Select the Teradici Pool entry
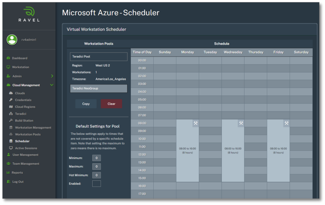Image resolution: width=325 pixels, height=205 pixels. [x=98, y=57]
